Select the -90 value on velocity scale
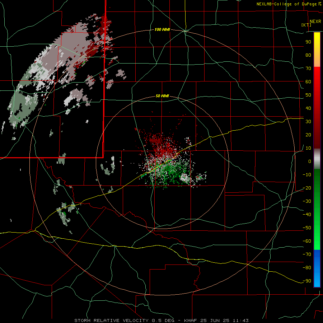Image resolution: width=323 pixels, height=323 pixels. point(307,281)
